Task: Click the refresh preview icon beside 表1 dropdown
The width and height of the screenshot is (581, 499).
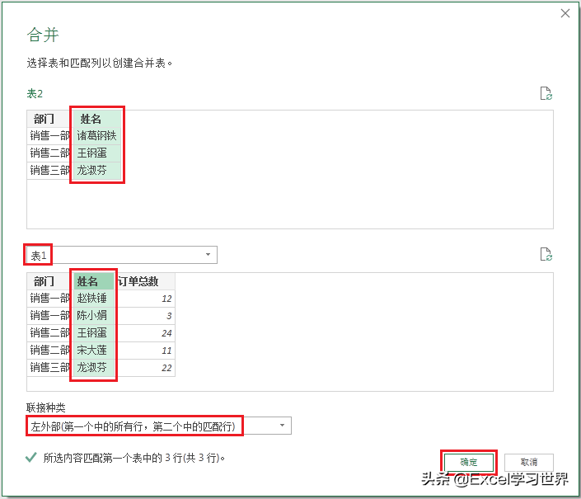Action: 546,255
